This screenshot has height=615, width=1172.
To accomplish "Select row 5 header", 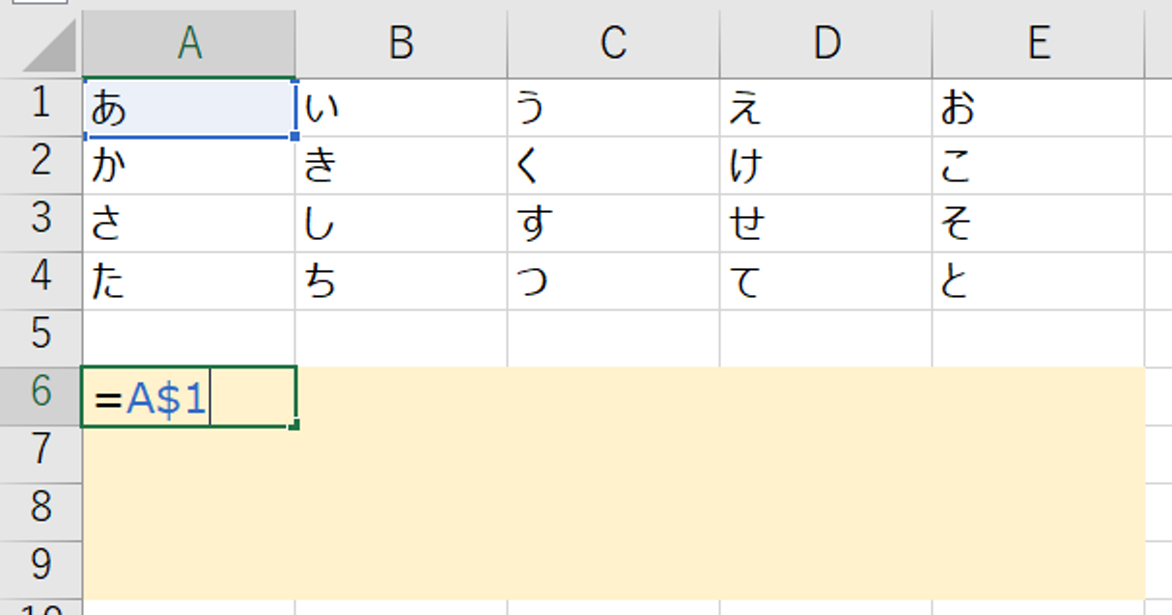I will tap(41, 338).
